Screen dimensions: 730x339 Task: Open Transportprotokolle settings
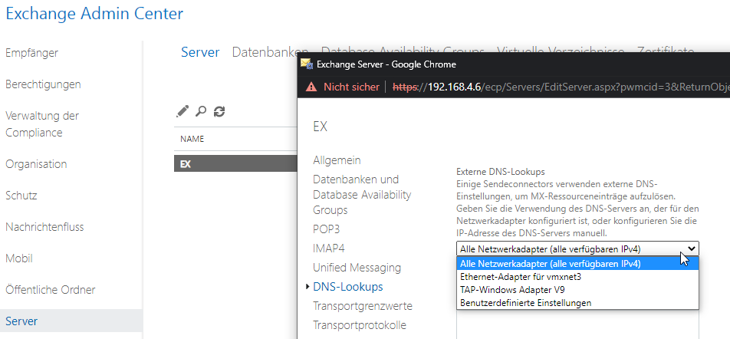(x=360, y=325)
